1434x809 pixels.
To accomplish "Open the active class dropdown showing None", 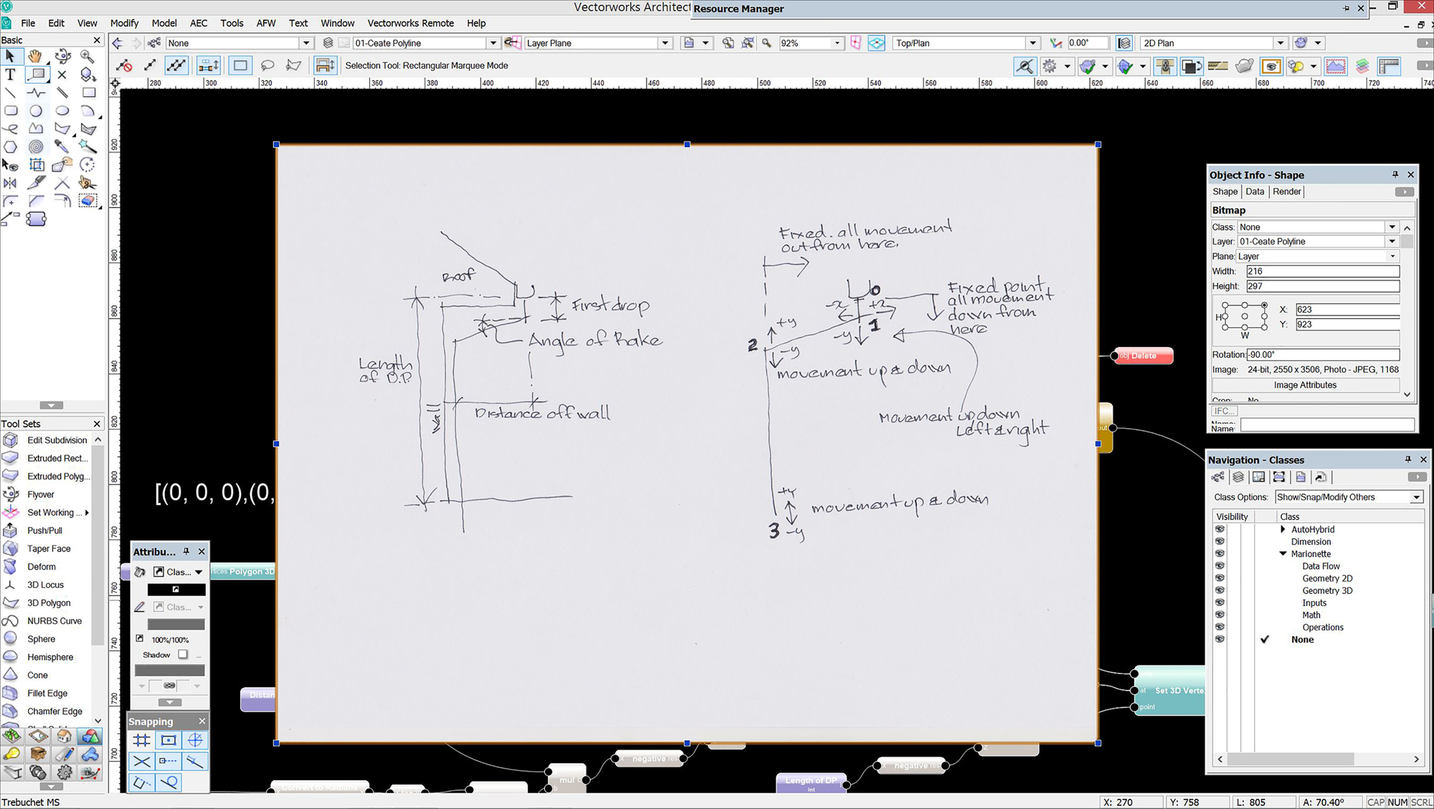I will pos(239,43).
